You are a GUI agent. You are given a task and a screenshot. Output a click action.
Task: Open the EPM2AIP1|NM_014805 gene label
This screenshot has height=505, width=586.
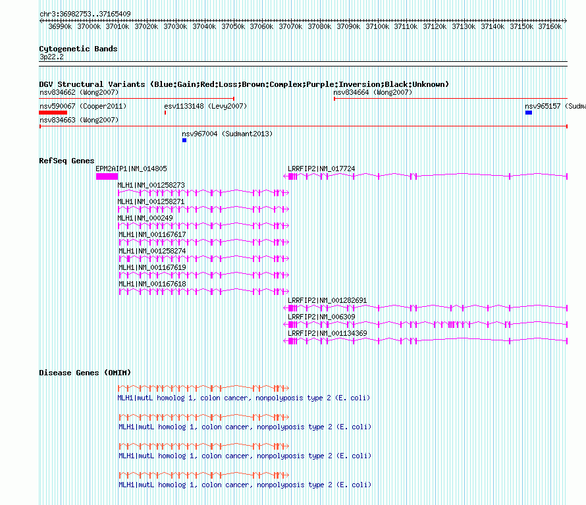(x=131, y=169)
